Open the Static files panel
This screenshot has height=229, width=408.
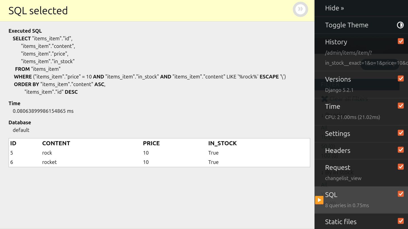point(341,222)
